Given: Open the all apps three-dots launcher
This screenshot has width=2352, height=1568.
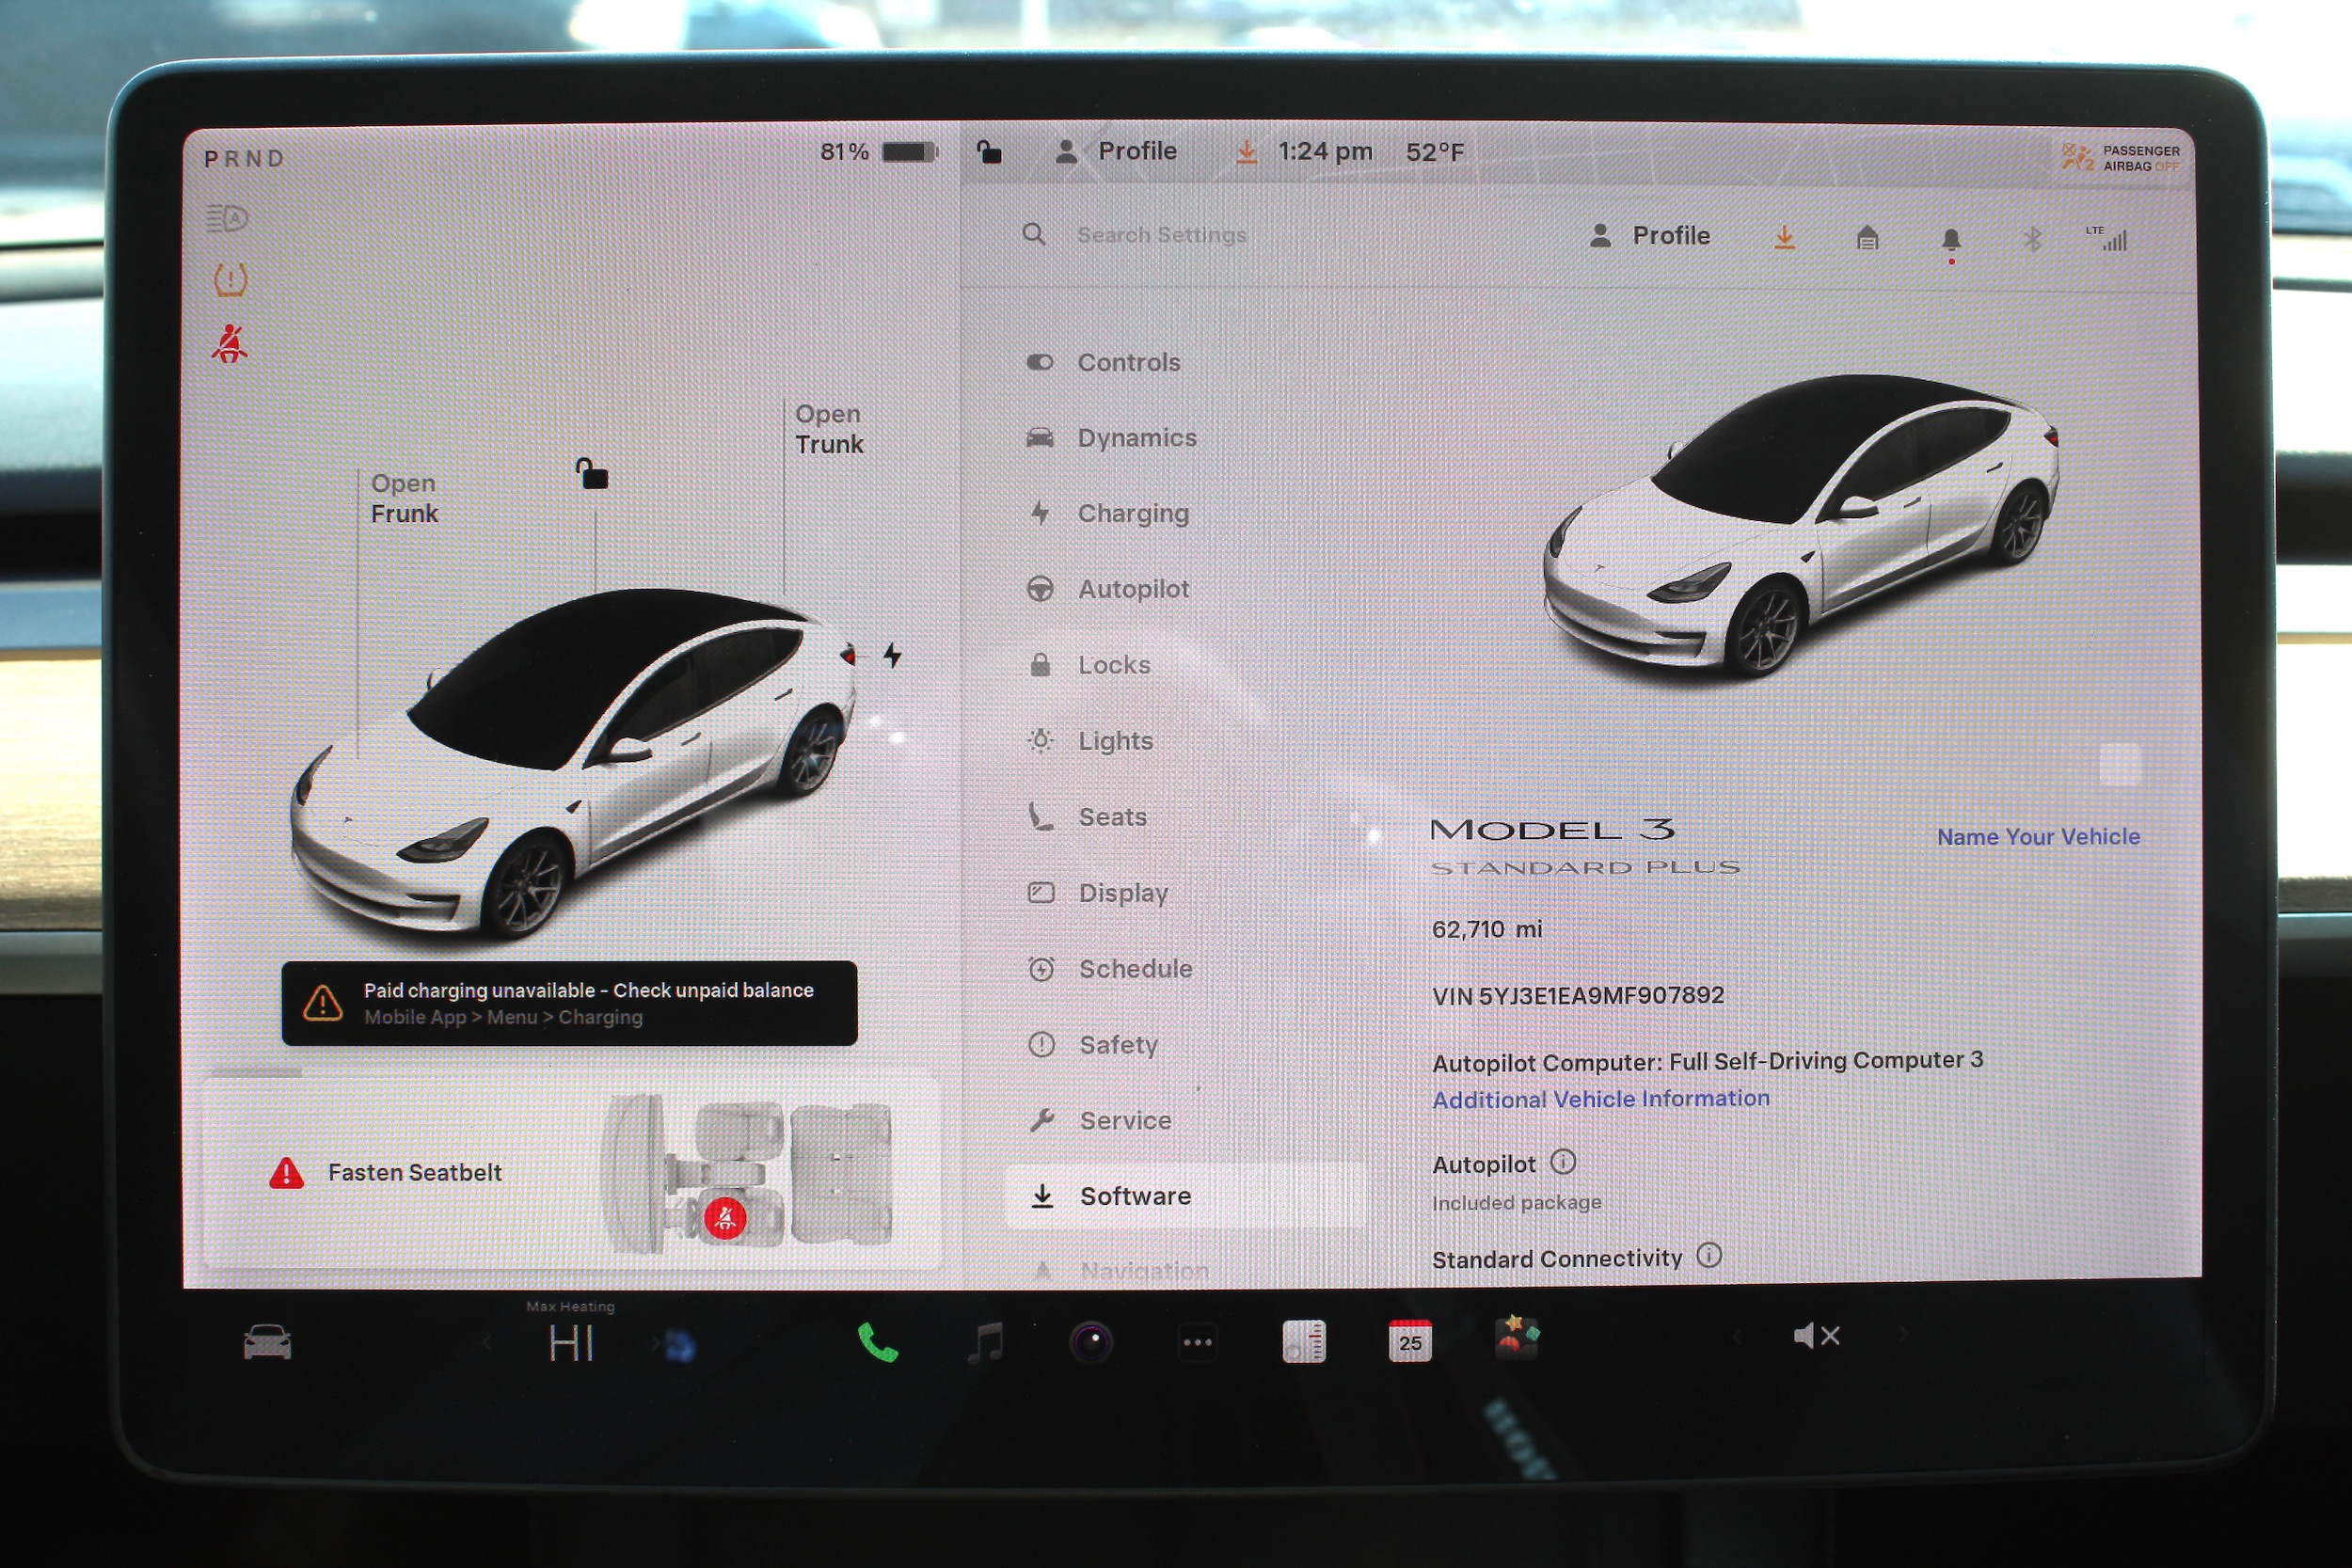Looking at the screenshot, I should 1197,1342.
